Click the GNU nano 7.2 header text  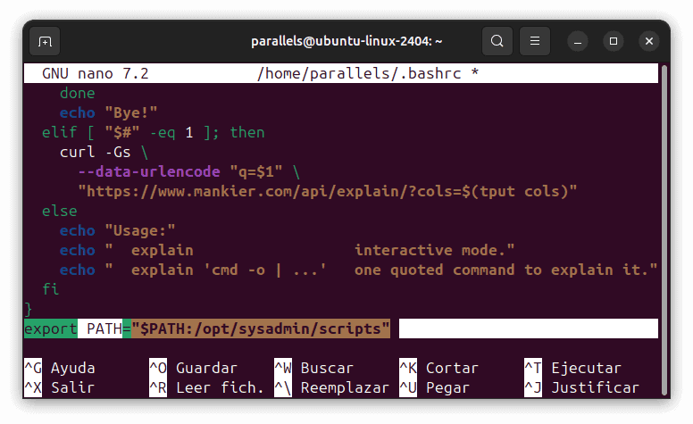click(x=95, y=73)
